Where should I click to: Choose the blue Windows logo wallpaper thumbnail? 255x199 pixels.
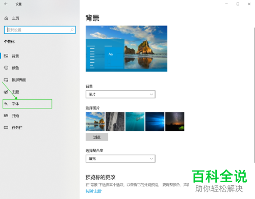[x=155, y=121]
